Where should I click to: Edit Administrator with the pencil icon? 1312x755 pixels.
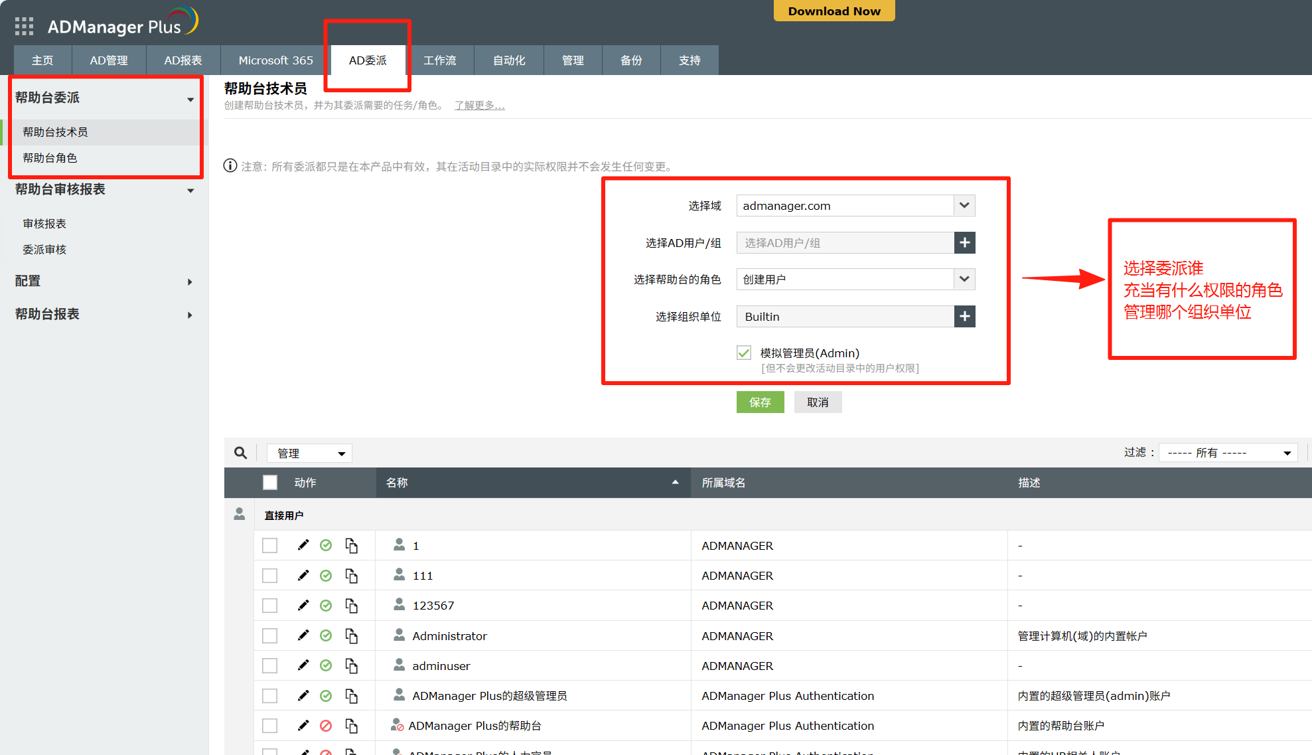pos(303,635)
